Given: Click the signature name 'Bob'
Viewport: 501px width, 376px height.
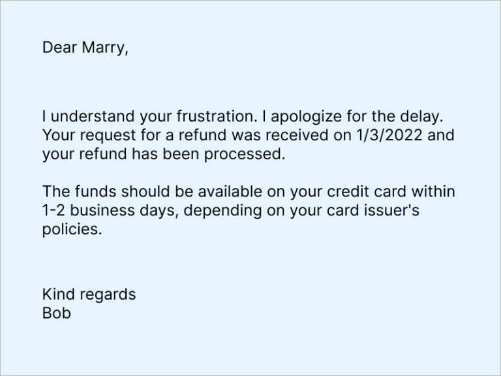Looking at the screenshot, I should pyautogui.click(x=56, y=313).
